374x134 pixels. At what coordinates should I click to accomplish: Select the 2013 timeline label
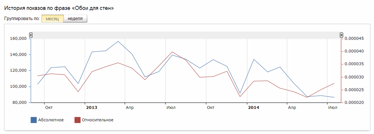point(92,108)
